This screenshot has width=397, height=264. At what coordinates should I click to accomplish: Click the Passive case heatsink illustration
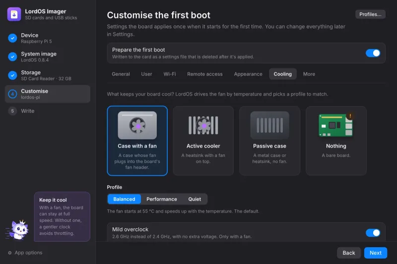tap(269, 125)
